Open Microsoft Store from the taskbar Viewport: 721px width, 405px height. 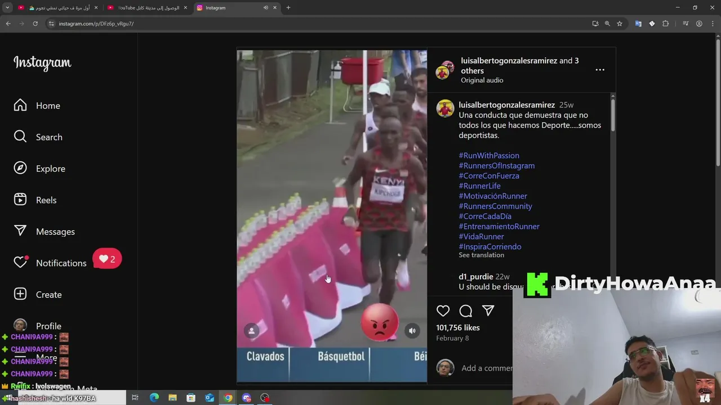click(x=191, y=398)
